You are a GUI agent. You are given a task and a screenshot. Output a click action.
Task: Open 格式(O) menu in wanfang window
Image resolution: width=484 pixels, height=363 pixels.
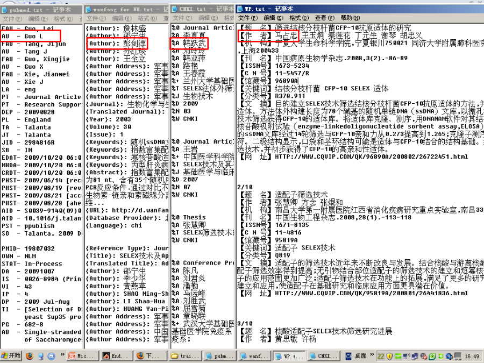tap(147, 18)
